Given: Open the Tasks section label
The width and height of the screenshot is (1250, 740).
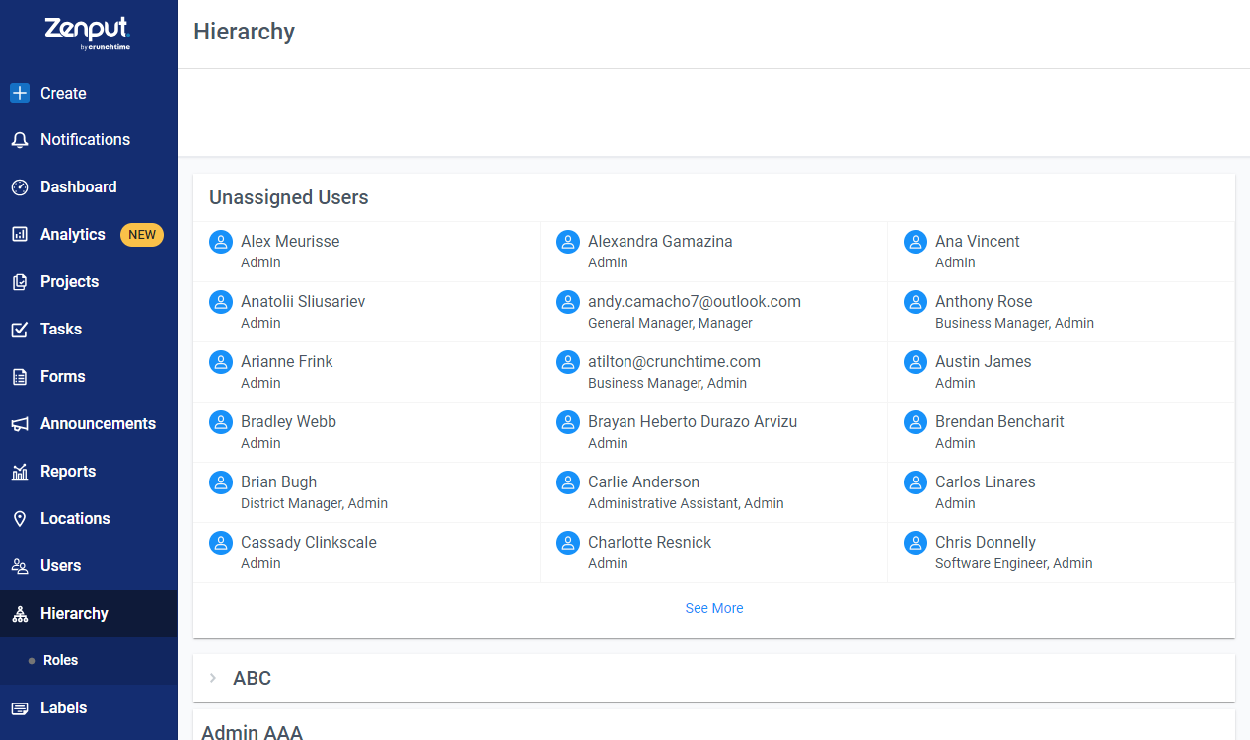Looking at the screenshot, I should pyautogui.click(x=61, y=330).
